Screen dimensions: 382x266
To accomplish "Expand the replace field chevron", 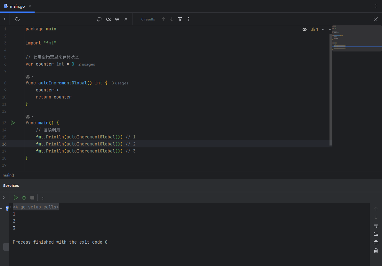I will (4, 19).
